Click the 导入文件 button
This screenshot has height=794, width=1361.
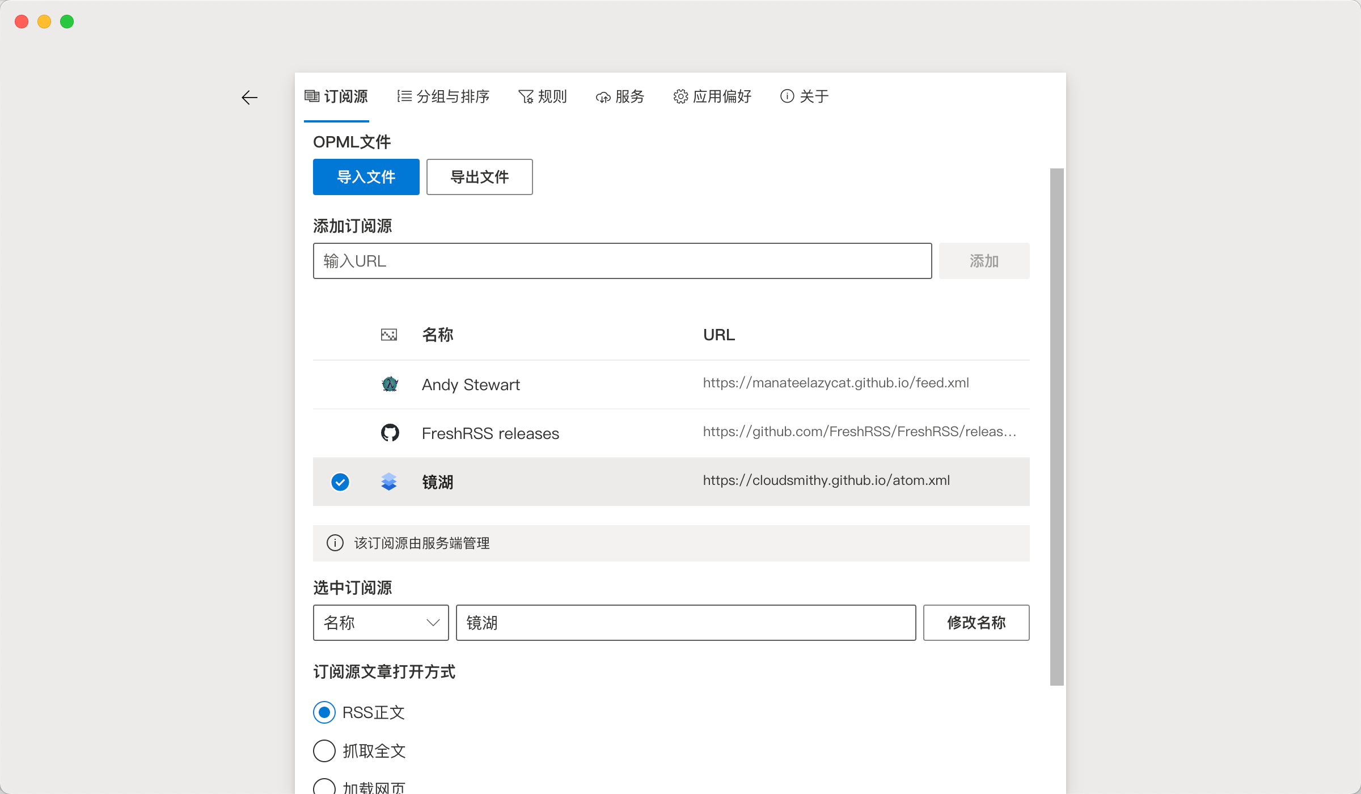point(366,177)
